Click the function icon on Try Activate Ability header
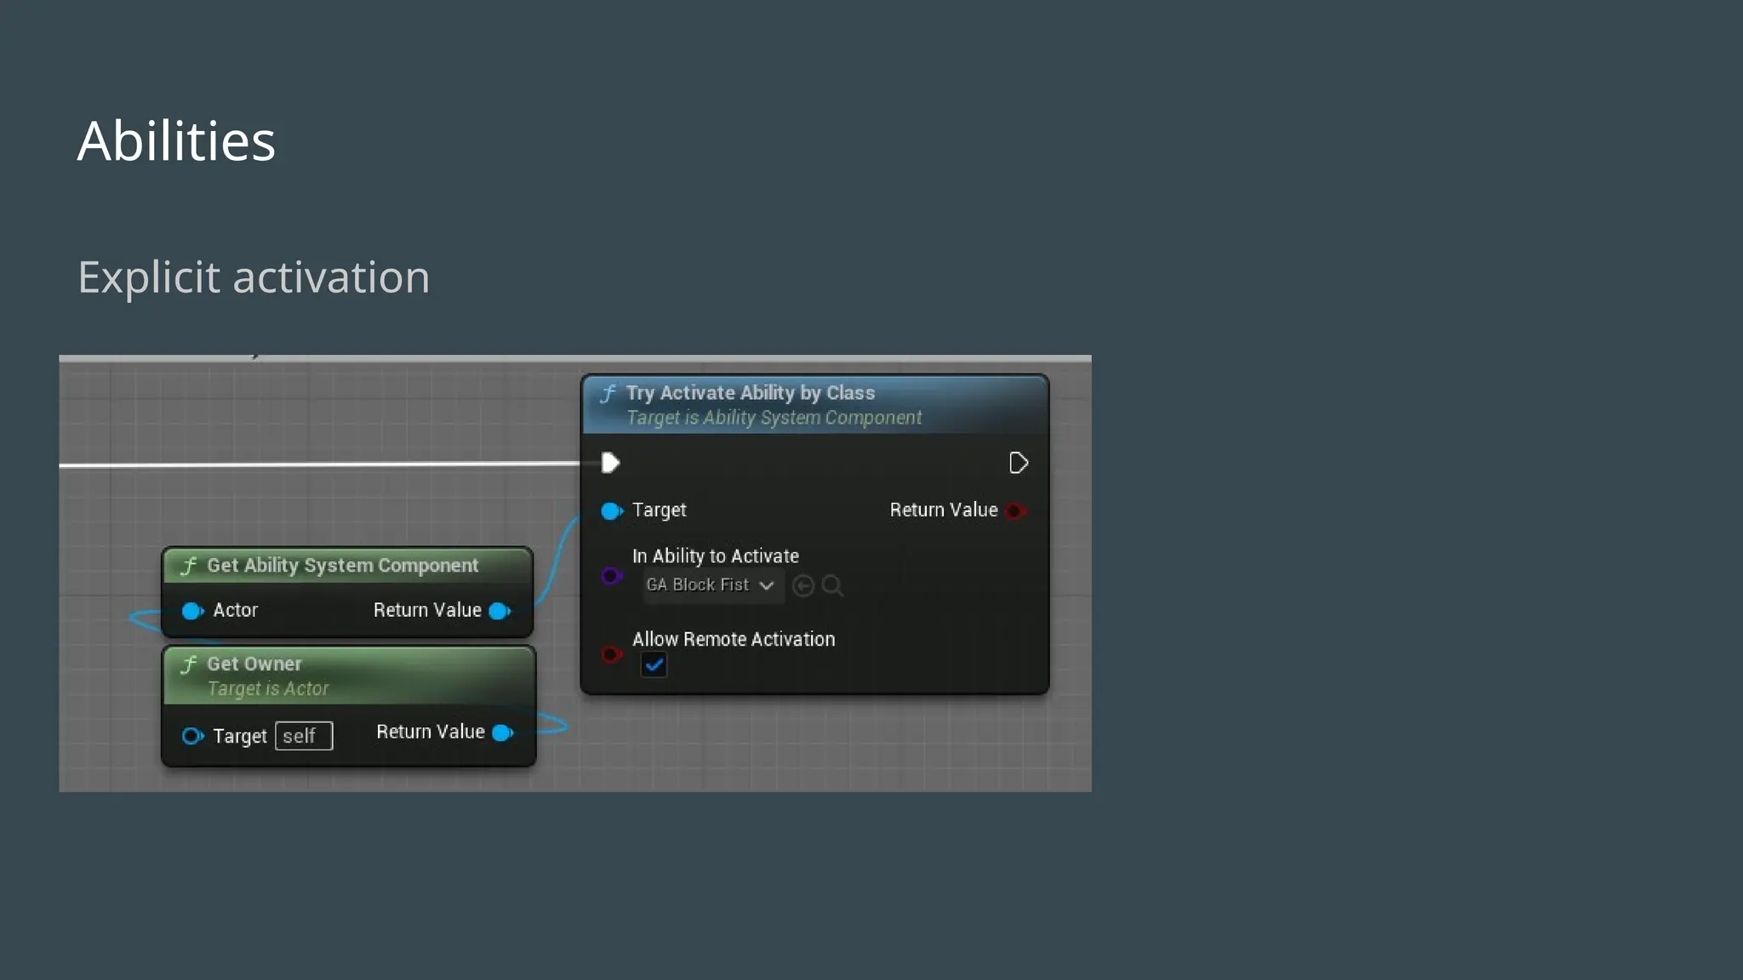 point(608,393)
